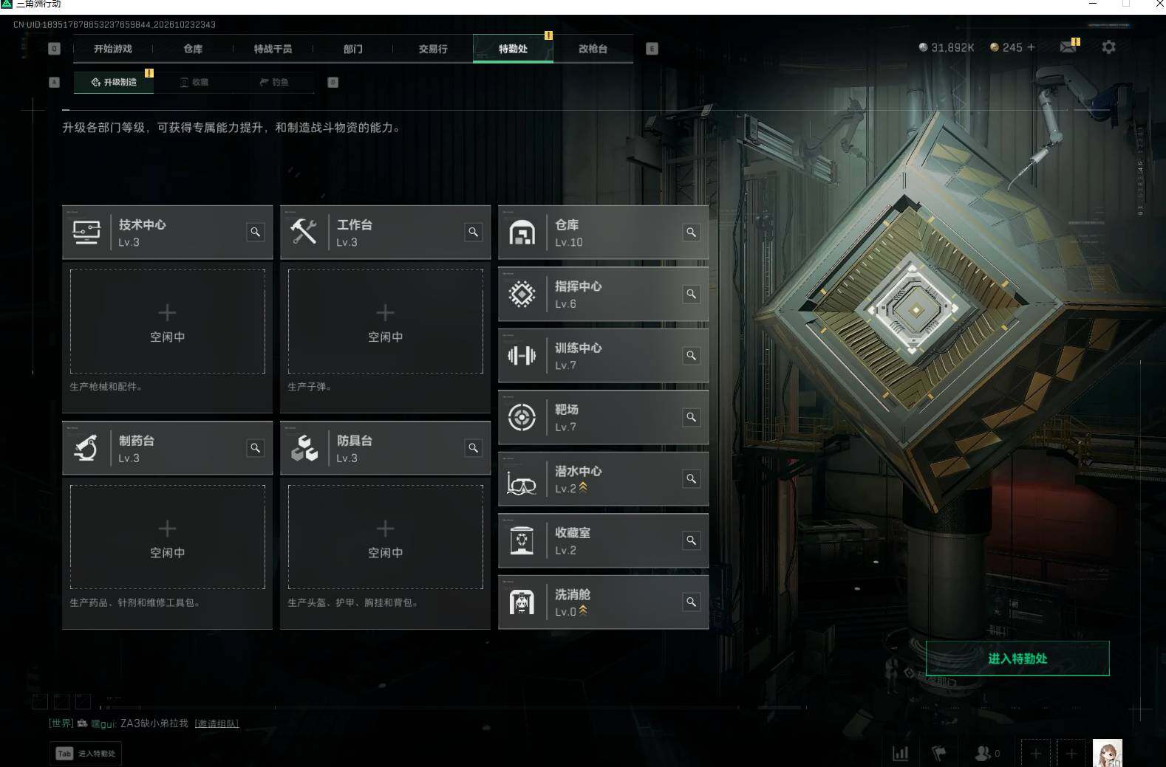The height and width of the screenshot is (767, 1166).
Task: Click magnifier on 技术中心 card
Action: point(255,233)
